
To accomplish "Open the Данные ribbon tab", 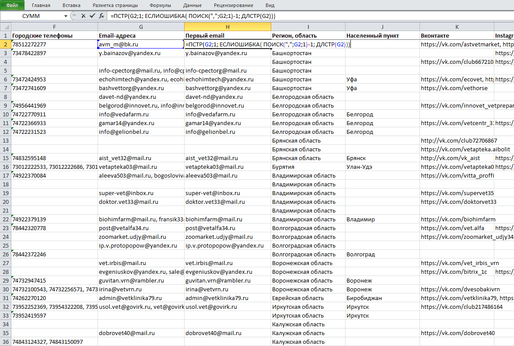I will tap(192, 5).
